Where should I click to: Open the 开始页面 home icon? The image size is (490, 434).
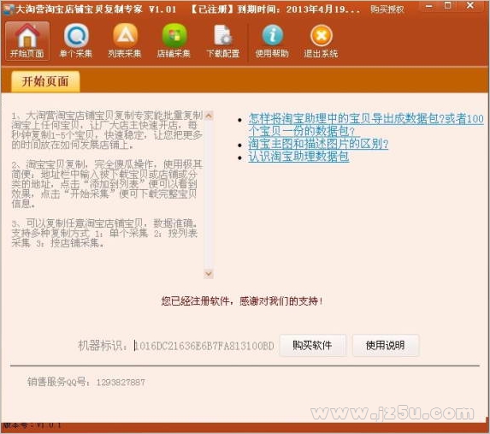[x=27, y=41]
